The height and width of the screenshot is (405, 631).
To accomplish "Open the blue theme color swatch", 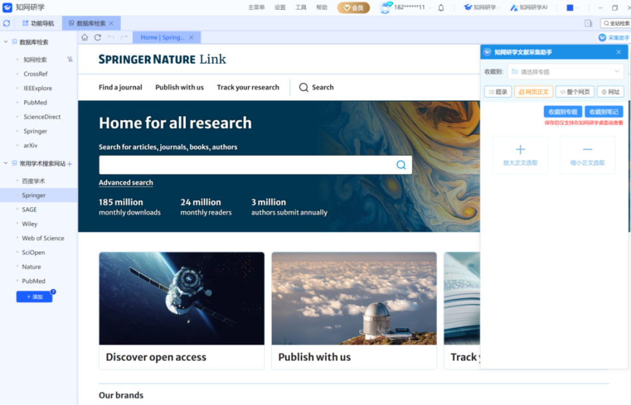I will click(569, 8).
